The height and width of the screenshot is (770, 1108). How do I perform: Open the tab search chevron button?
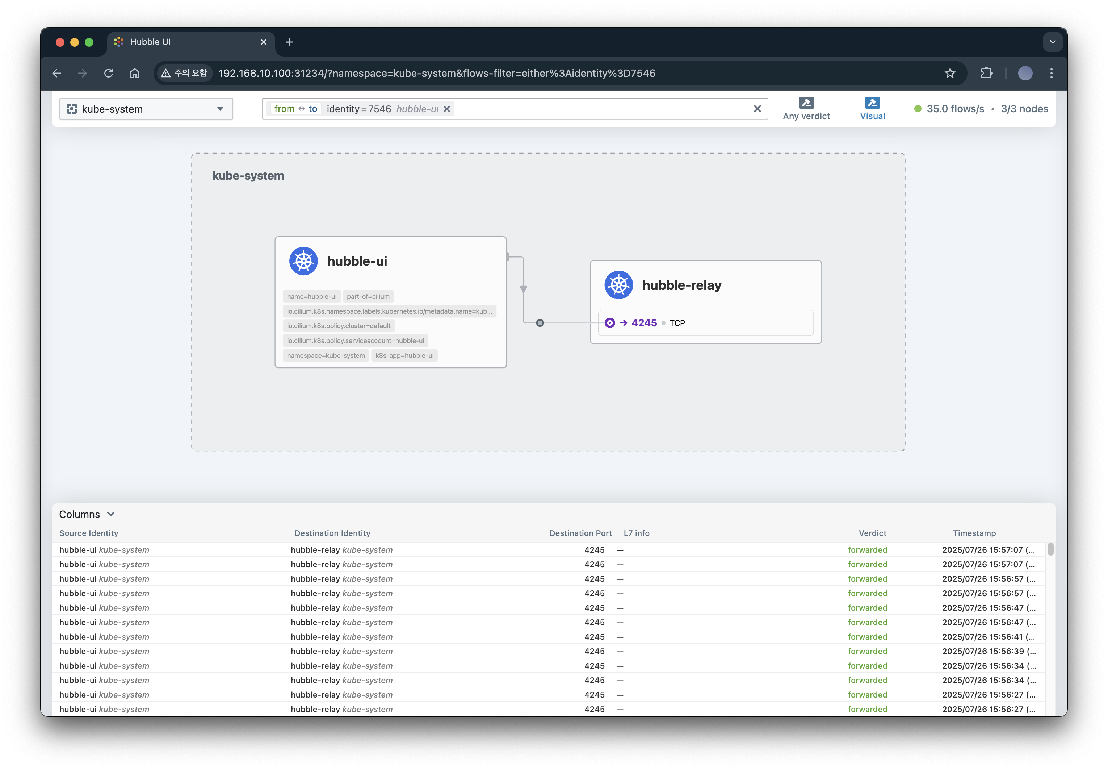(x=1053, y=42)
